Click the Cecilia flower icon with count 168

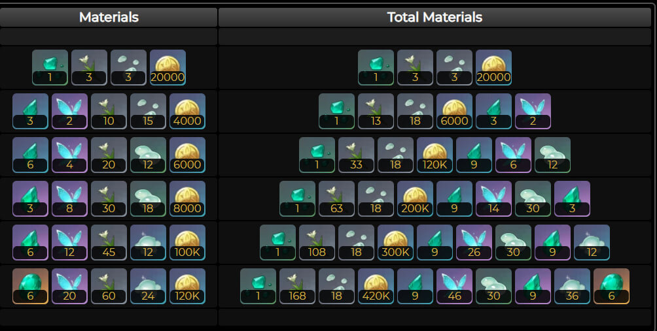[297, 286]
